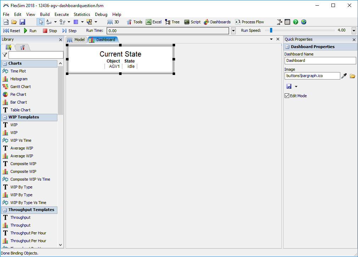Click the Dashboard Name text field

pos(320,60)
